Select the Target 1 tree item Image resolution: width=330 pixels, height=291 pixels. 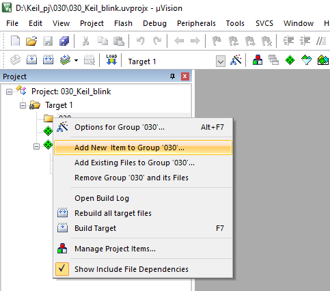click(x=59, y=105)
